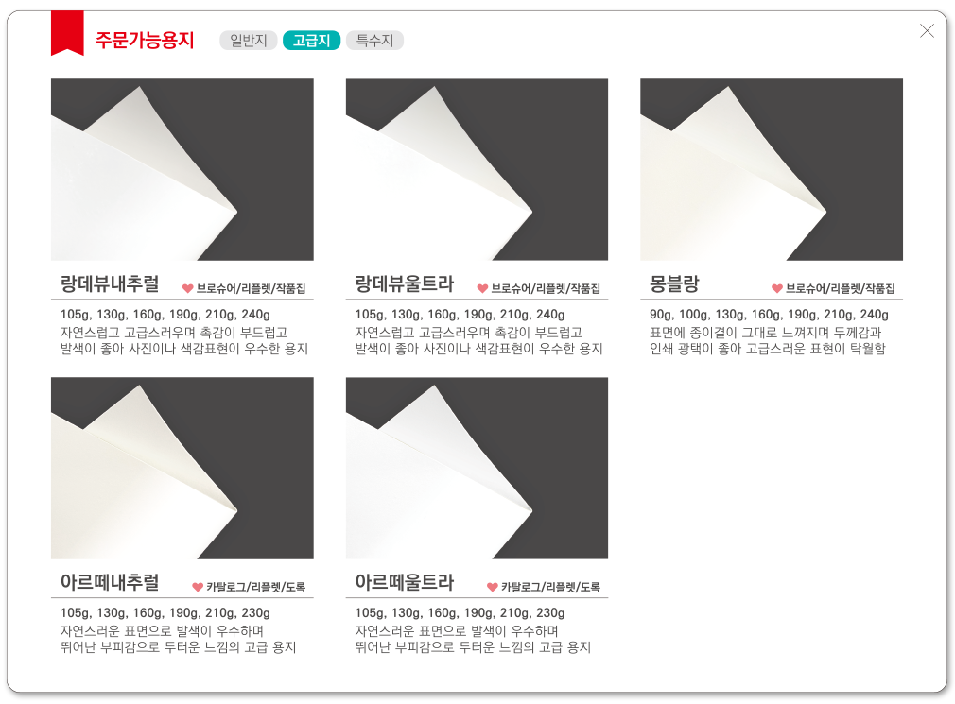Click the 랑데뷰내추럴 description text

click(184, 341)
